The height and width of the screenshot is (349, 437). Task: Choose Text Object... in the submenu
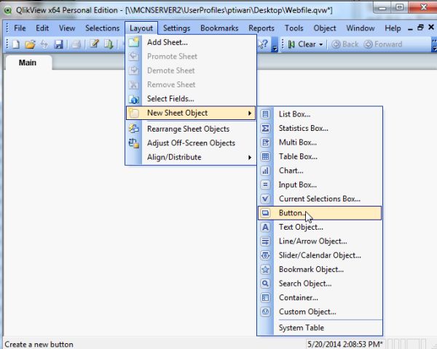tap(320, 227)
